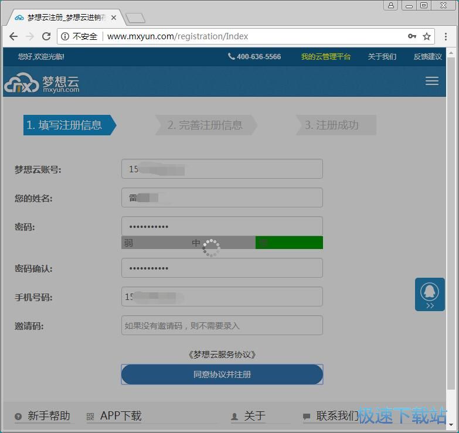This screenshot has width=459, height=433.
Task: Click the browser back arrow
Action: (13, 36)
